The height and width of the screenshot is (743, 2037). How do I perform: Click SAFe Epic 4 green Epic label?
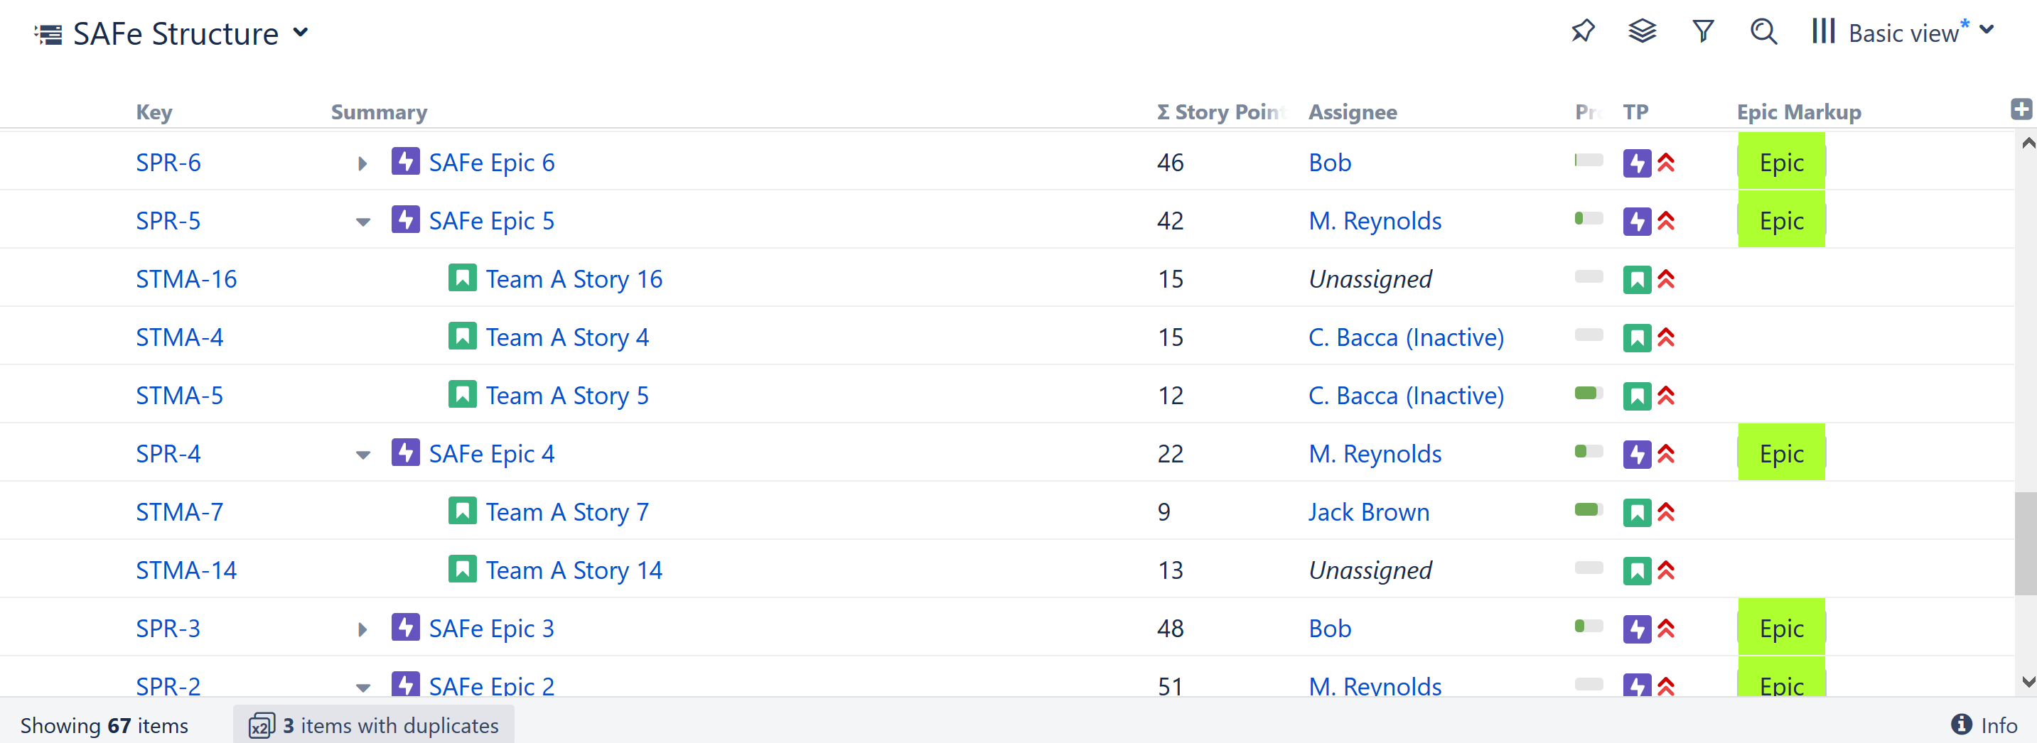pyautogui.click(x=1781, y=454)
